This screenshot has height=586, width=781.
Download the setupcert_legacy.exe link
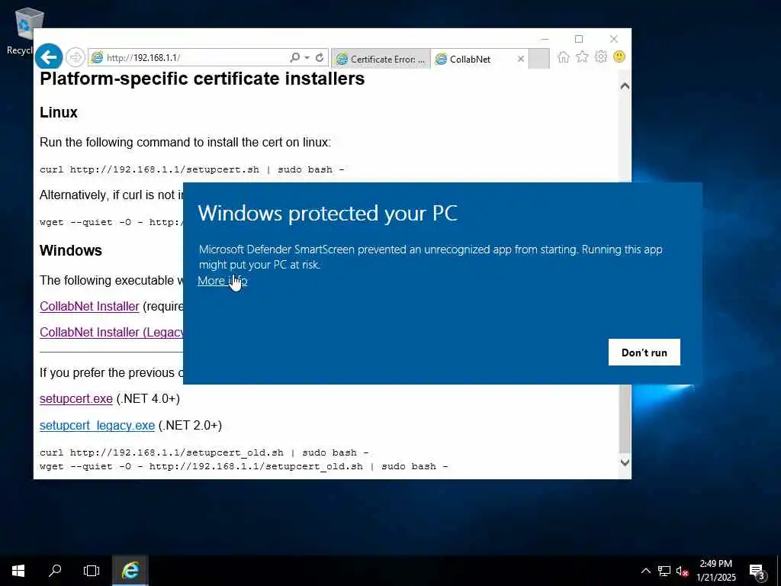coord(97,425)
